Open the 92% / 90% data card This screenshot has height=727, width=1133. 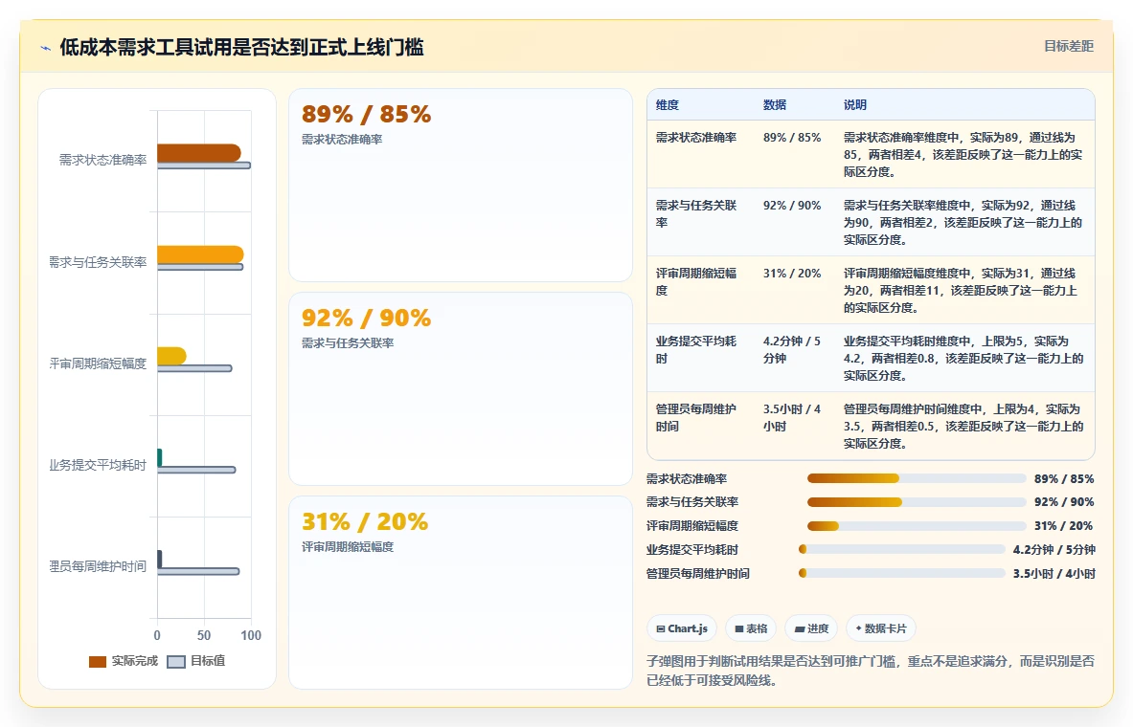pos(461,388)
